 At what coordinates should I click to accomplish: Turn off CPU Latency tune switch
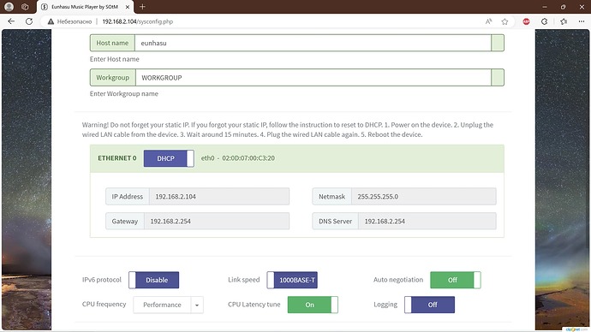click(x=313, y=305)
